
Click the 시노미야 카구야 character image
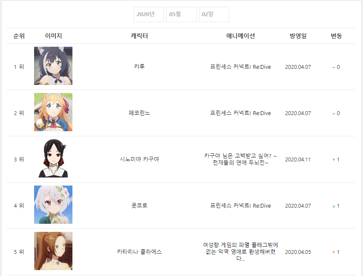point(53,158)
